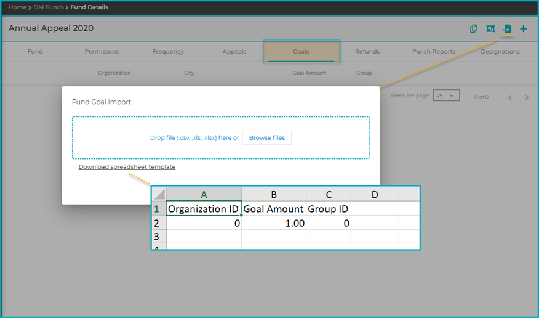This screenshot has width=539, height=318.
Task: Open the Frequency tab
Action: [x=168, y=51]
